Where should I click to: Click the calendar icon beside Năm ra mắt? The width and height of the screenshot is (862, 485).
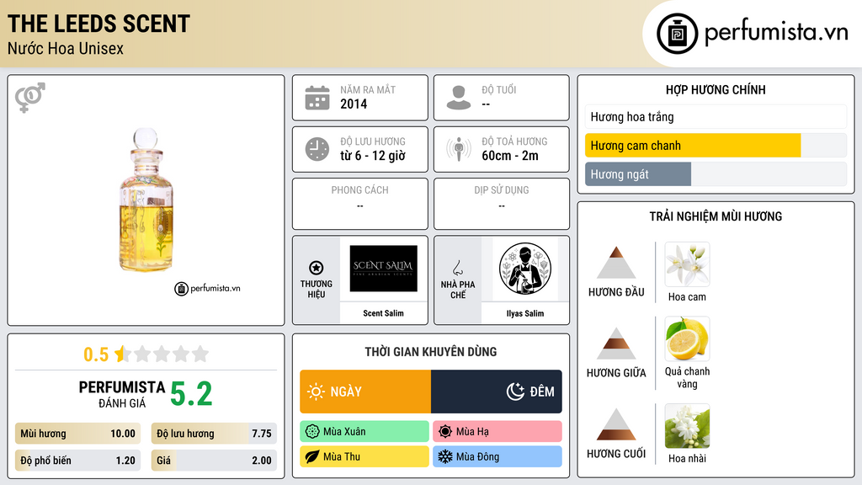tap(317, 98)
